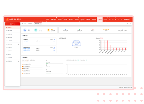The height and width of the screenshot is (104, 144).
Task: Click the progress bar under value 1
Action: (55, 63)
